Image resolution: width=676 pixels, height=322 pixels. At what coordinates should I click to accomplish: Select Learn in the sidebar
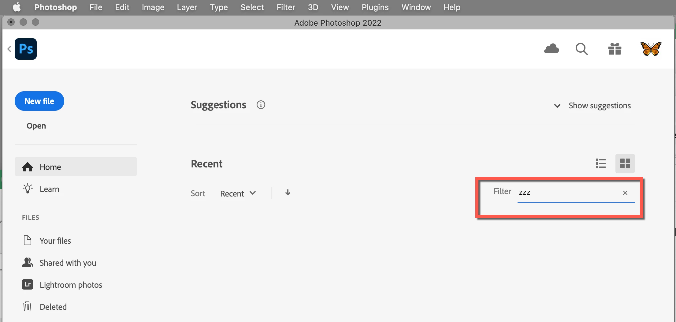76,189
